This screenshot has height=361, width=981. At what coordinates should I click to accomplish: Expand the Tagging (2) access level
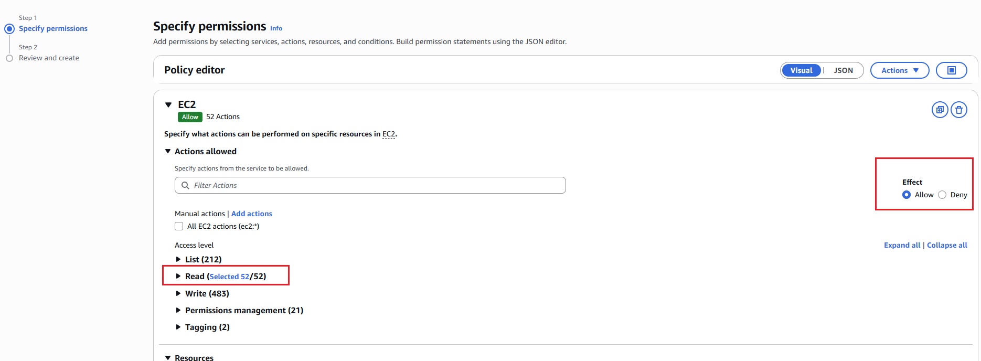(178, 327)
